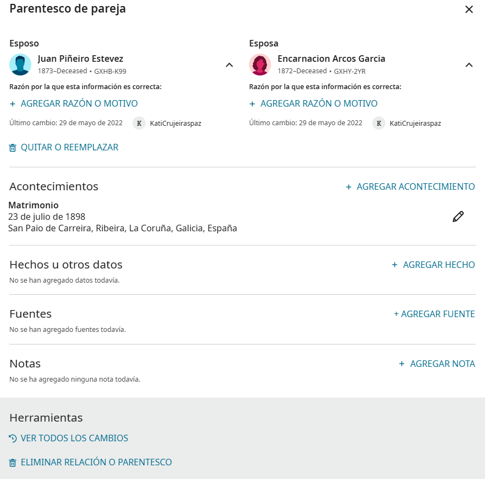Open Encarnacion Arcos Garcia's name link
485x479 pixels.
(x=331, y=59)
